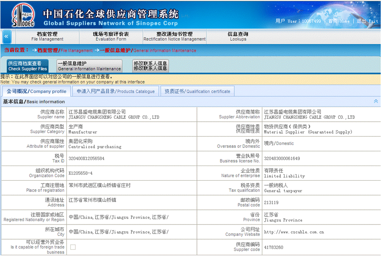Viewport: 382px width, 262px height.
Task: Open the File Management menu
Action: click(47, 37)
